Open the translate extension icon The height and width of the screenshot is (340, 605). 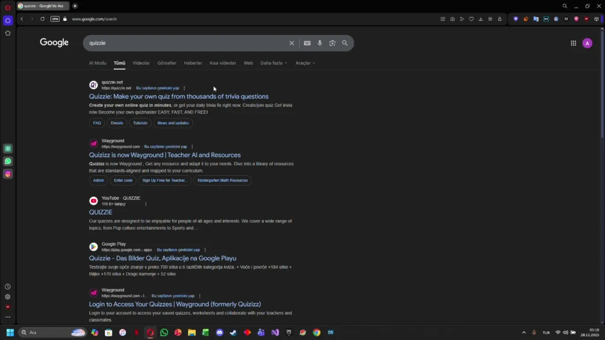(536, 19)
